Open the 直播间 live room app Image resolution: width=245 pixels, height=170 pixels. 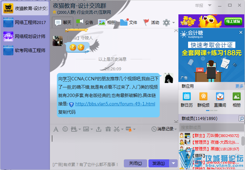(220, 100)
